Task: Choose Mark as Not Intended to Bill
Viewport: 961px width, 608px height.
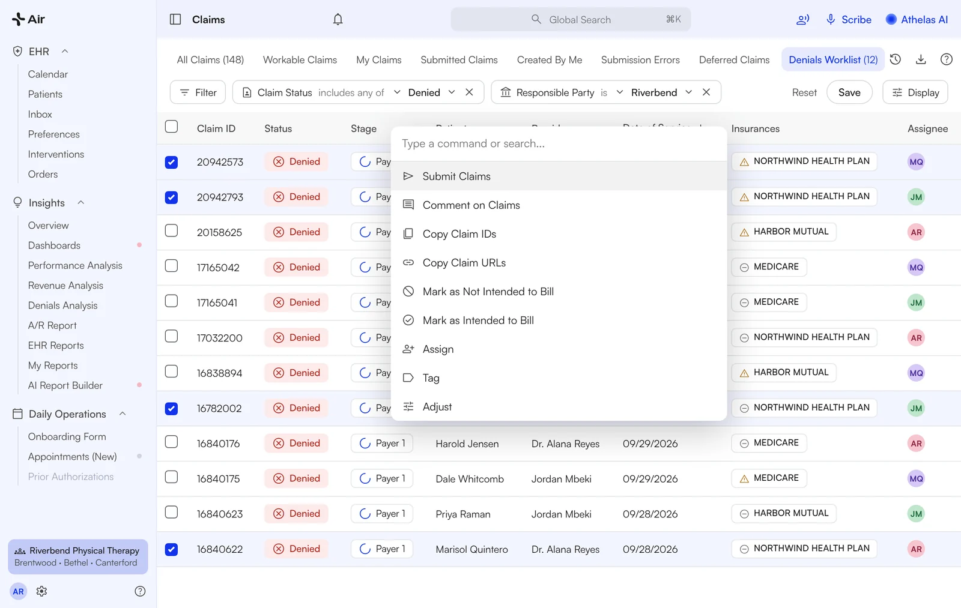Action: click(x=559, y=292)
